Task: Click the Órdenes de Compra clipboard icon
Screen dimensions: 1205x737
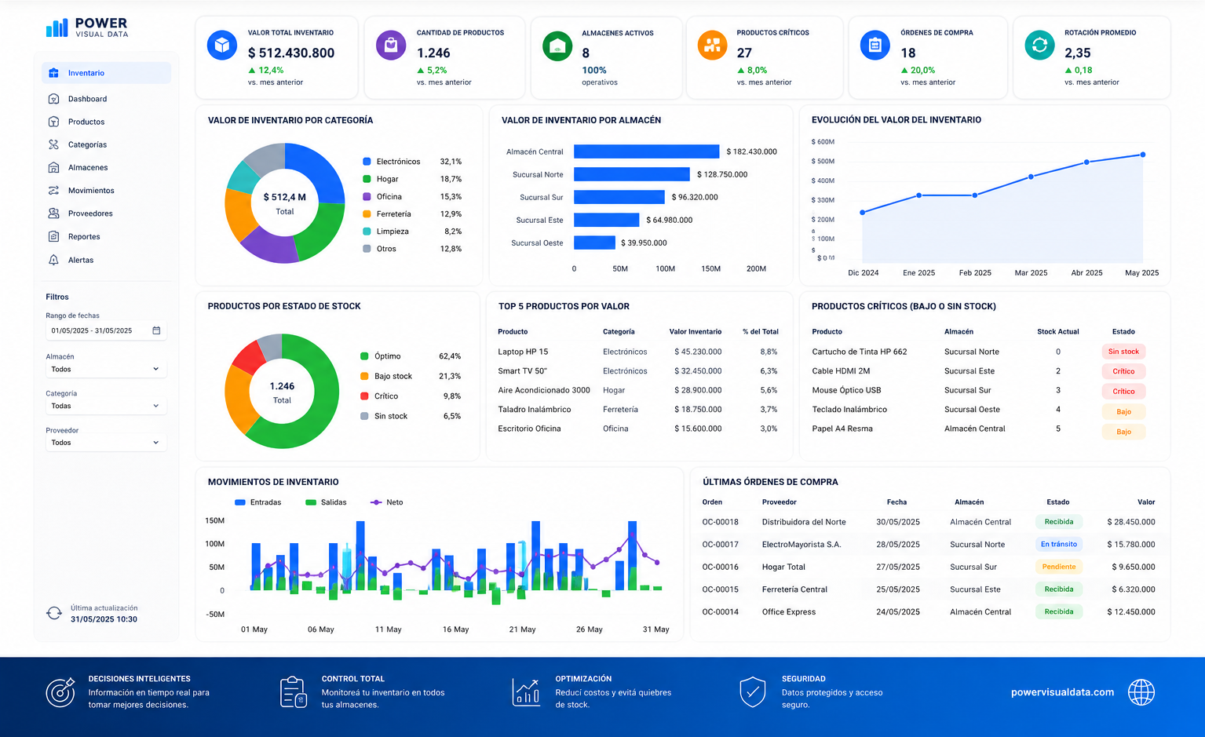Action: (x=875, y=46)
